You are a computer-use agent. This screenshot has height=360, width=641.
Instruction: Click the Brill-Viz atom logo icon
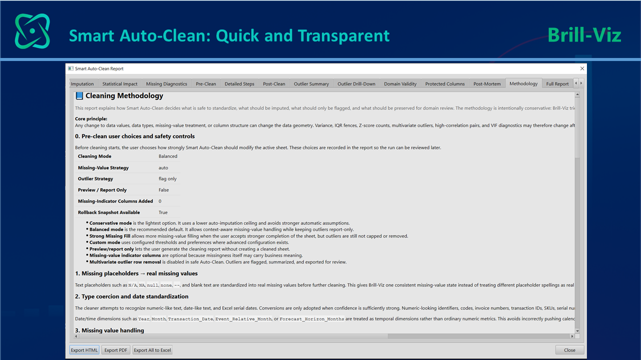[x=33, y=31]
